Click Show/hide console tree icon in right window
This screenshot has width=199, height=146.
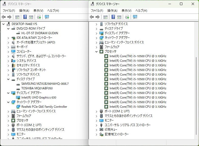coord(105,17)
